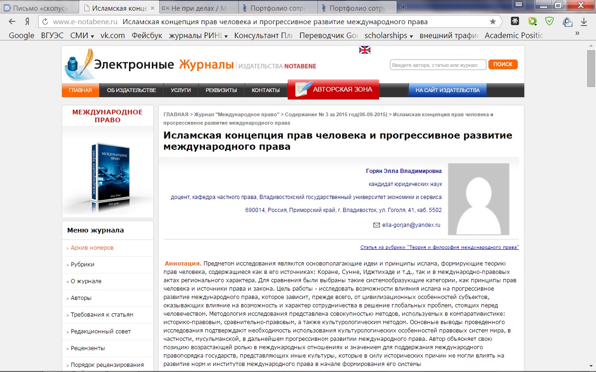This screenshot has height=372, width=596.
Task: Bookmark the page with the star icon
Action: (493, 22)
